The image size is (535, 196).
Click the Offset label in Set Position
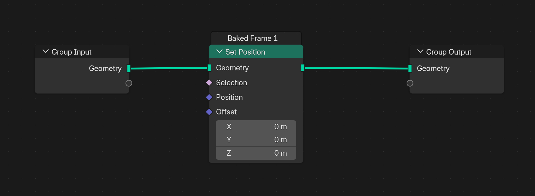pyautogui.click(x=226, y=112)
